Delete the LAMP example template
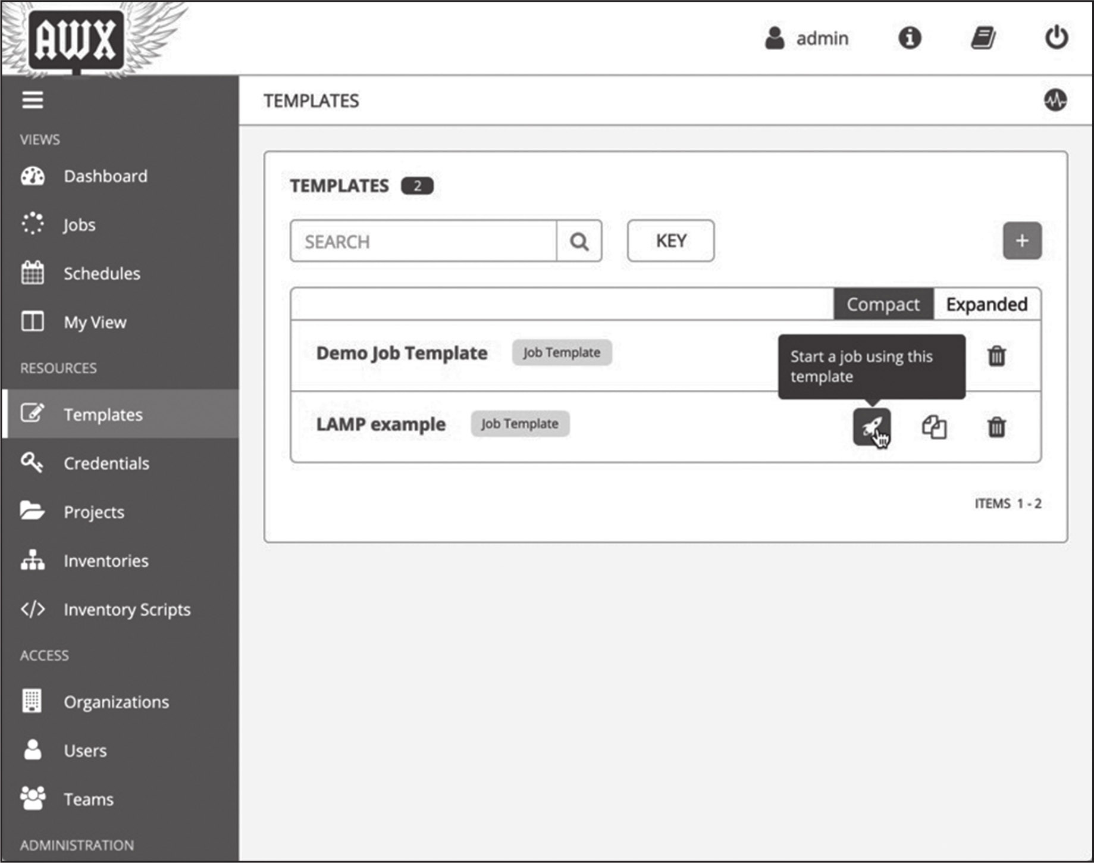Image resolution: width=1094 pixels, height=863 pixels. tap(996, 427)
